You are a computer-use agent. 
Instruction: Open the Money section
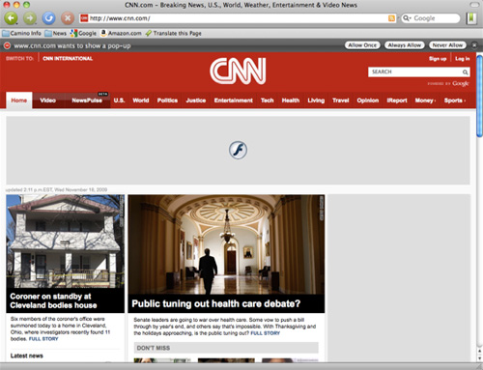coord(425,100)
